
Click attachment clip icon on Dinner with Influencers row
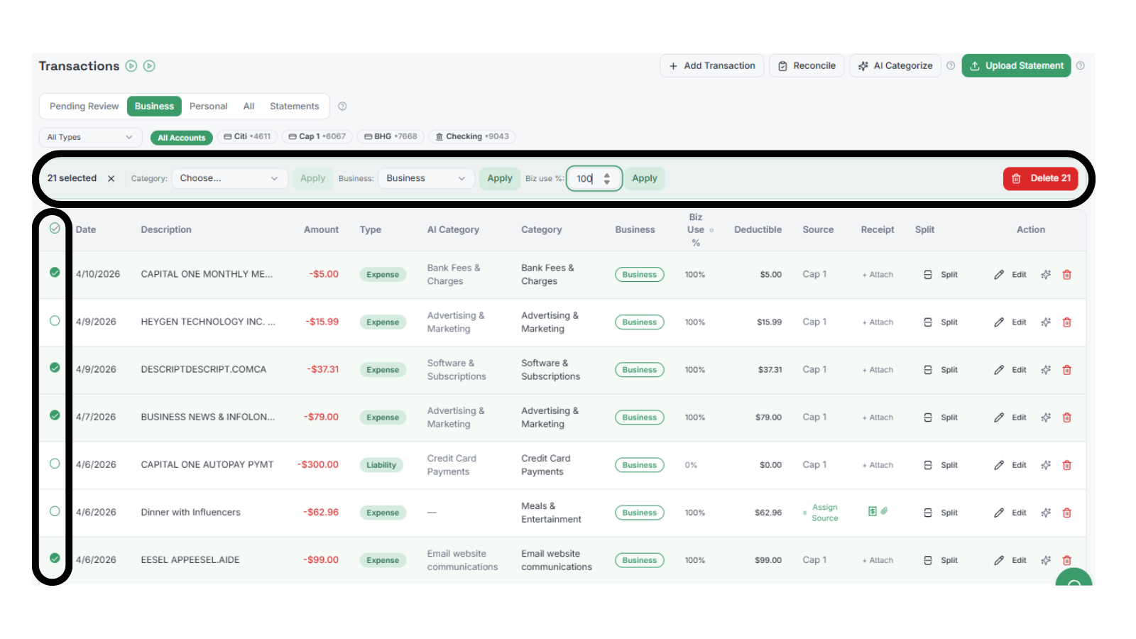point(885,510)
